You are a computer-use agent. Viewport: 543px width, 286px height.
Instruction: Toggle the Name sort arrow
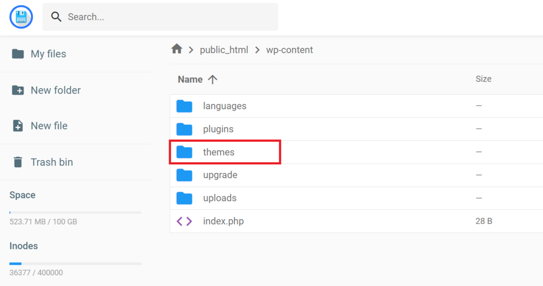point(213,79)
